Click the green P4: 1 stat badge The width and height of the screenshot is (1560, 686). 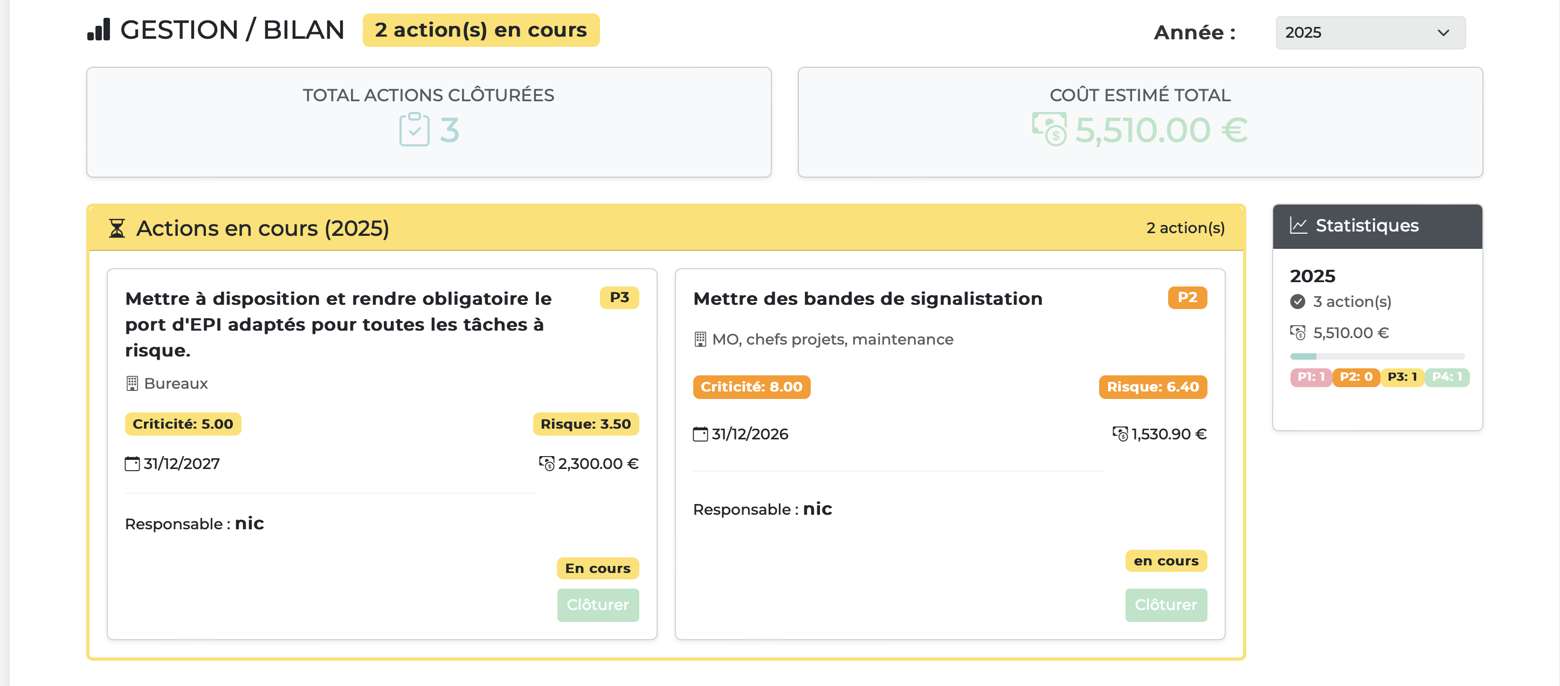(x=1447, y=377)
